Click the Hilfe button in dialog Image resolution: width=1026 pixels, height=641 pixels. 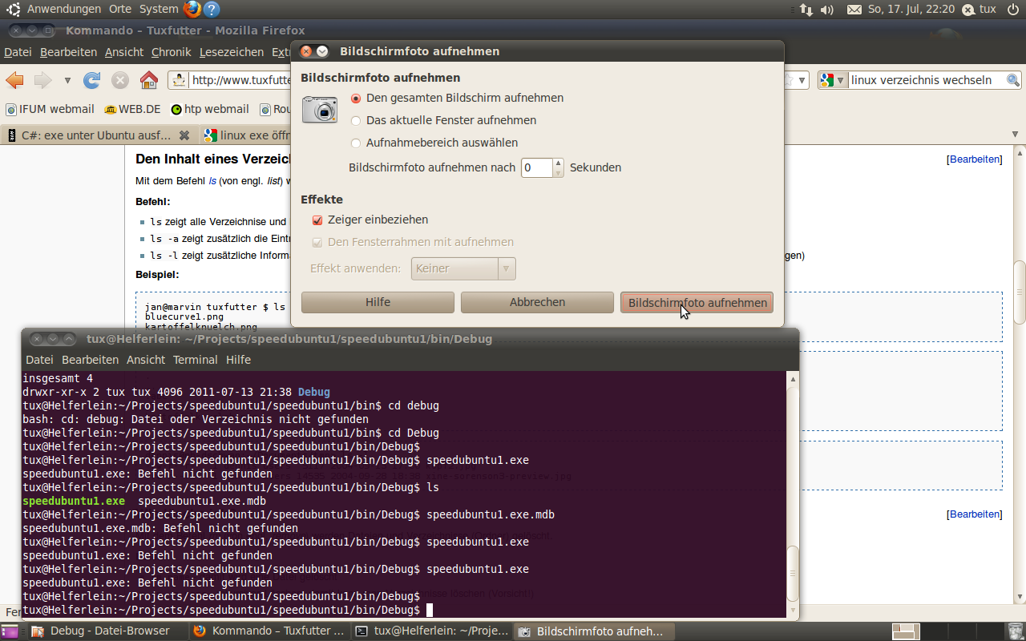pyautogui.click(x=378, y=302)
